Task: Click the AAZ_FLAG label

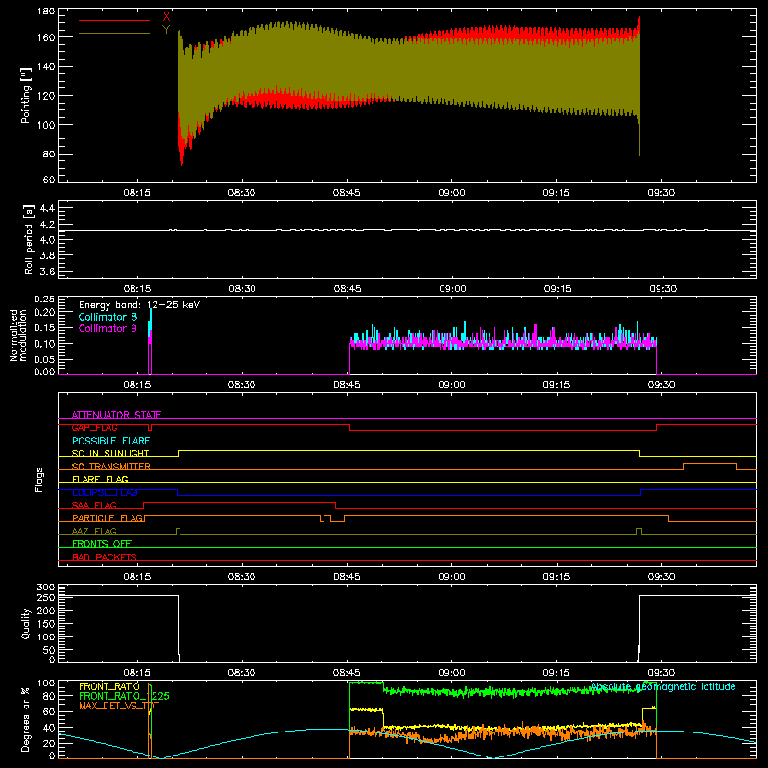Action: click(94, 531)
